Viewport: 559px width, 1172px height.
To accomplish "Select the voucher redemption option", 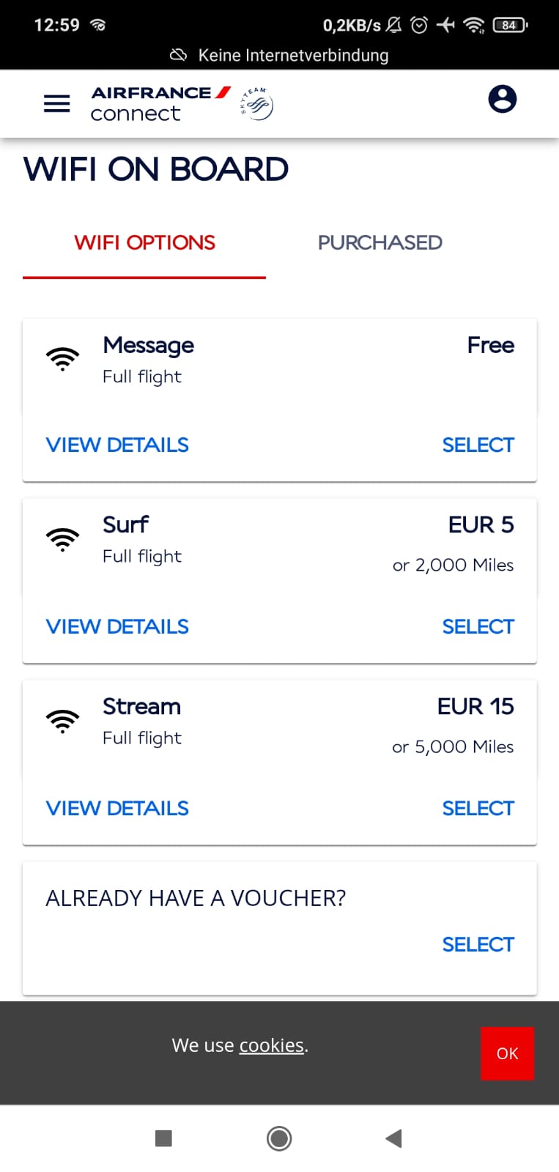I will coord(478,944).
